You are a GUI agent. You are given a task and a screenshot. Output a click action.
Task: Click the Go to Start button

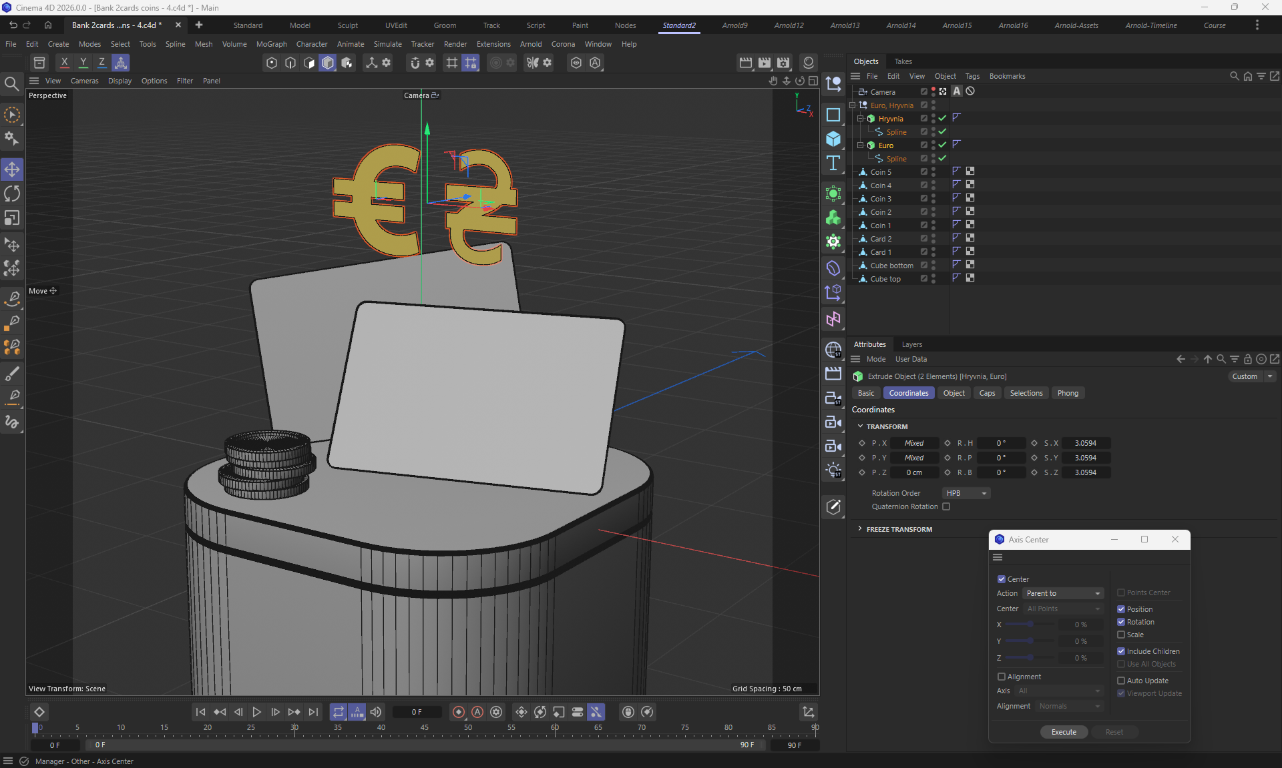200,712
